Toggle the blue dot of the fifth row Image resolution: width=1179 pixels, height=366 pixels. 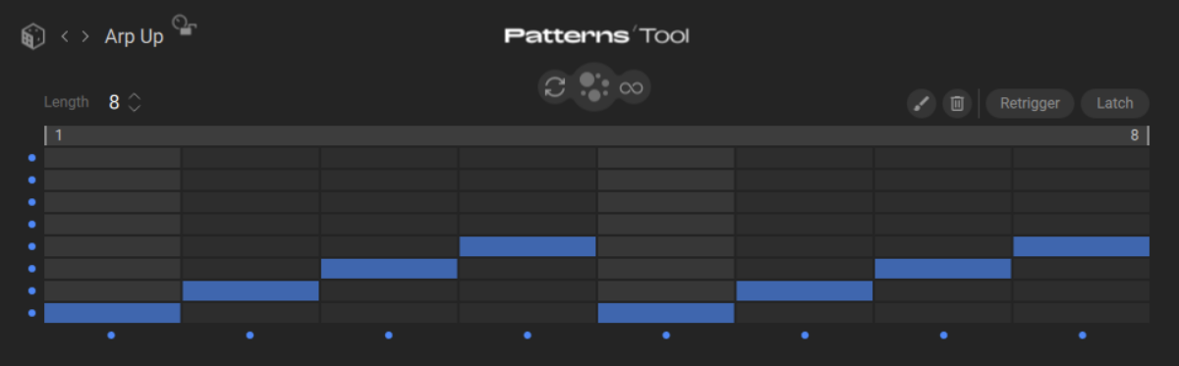pyautogui.click(x=31, y=246)
